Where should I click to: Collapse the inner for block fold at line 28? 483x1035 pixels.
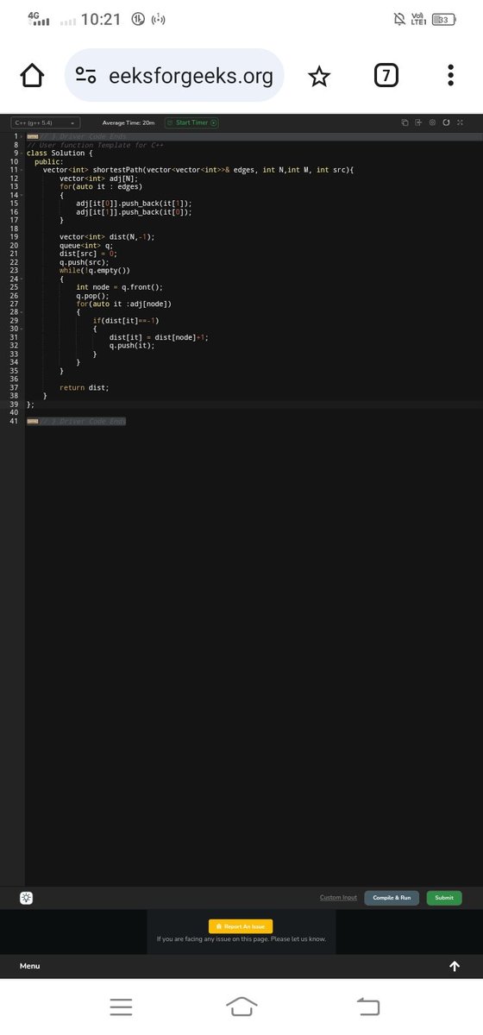(x=20, y=312)
